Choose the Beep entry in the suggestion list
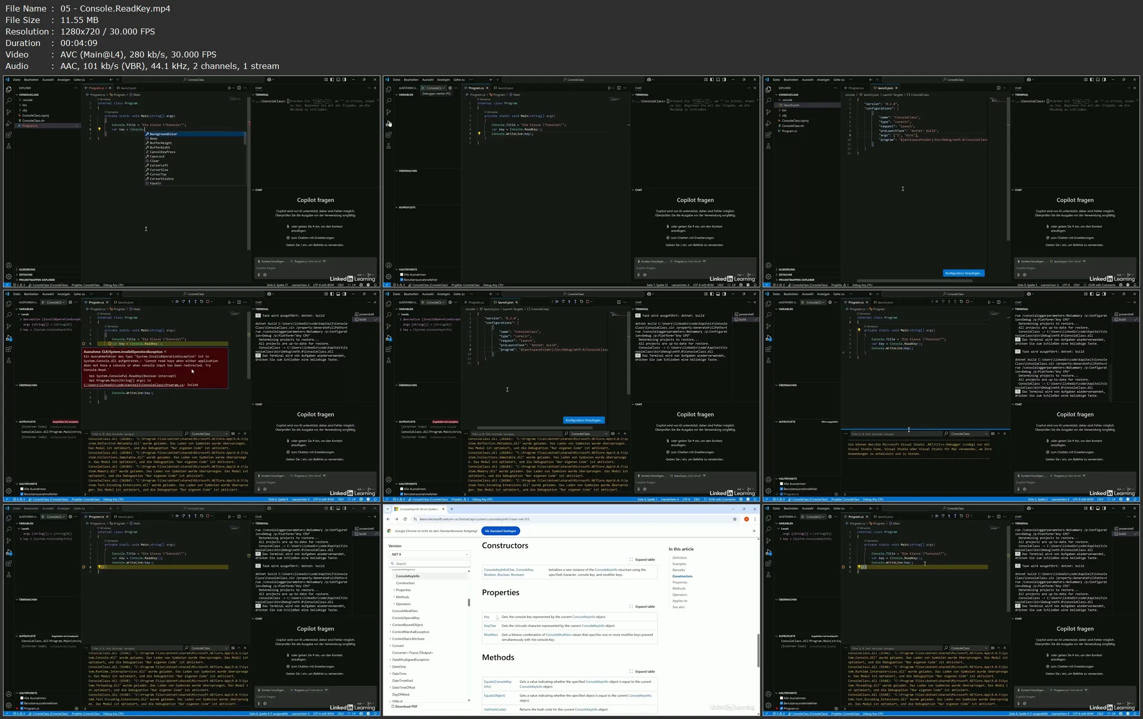Screen dimensions: 1143x719 [194, 138]
